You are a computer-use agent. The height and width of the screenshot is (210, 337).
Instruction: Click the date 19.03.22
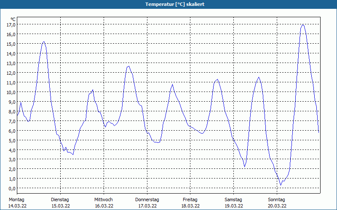[234, 206]
